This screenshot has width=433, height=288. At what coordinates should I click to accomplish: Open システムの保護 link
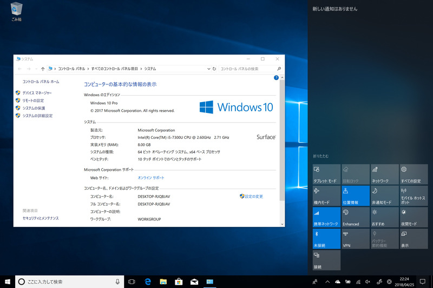34,108
